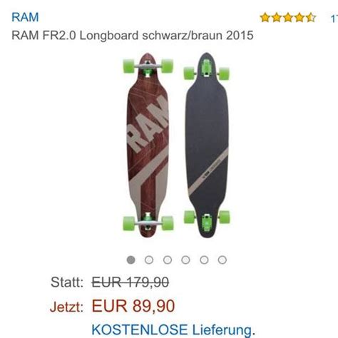This screenshot has width=338, height=338.
Task: Click the crossed-out EUR 179,90 price
Action: (x=130, y=282)
